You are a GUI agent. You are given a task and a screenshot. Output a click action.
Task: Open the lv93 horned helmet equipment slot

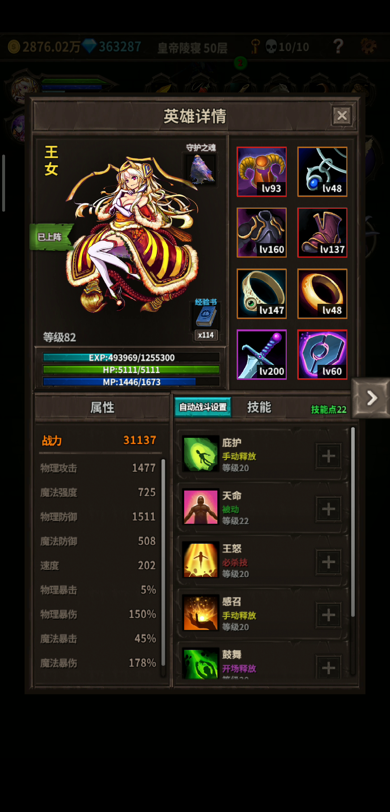(x=261, y=172)
